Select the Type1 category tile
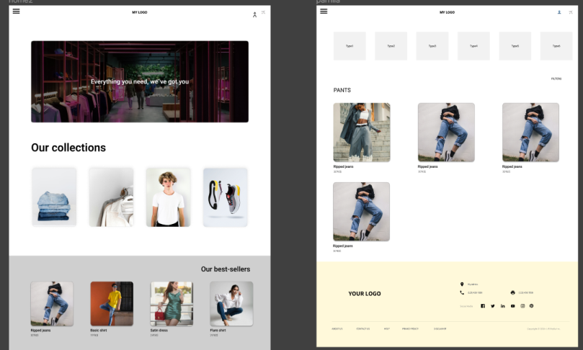Image resolution: width=583 pixels, height=350 pixels. (x=349, y=46)
